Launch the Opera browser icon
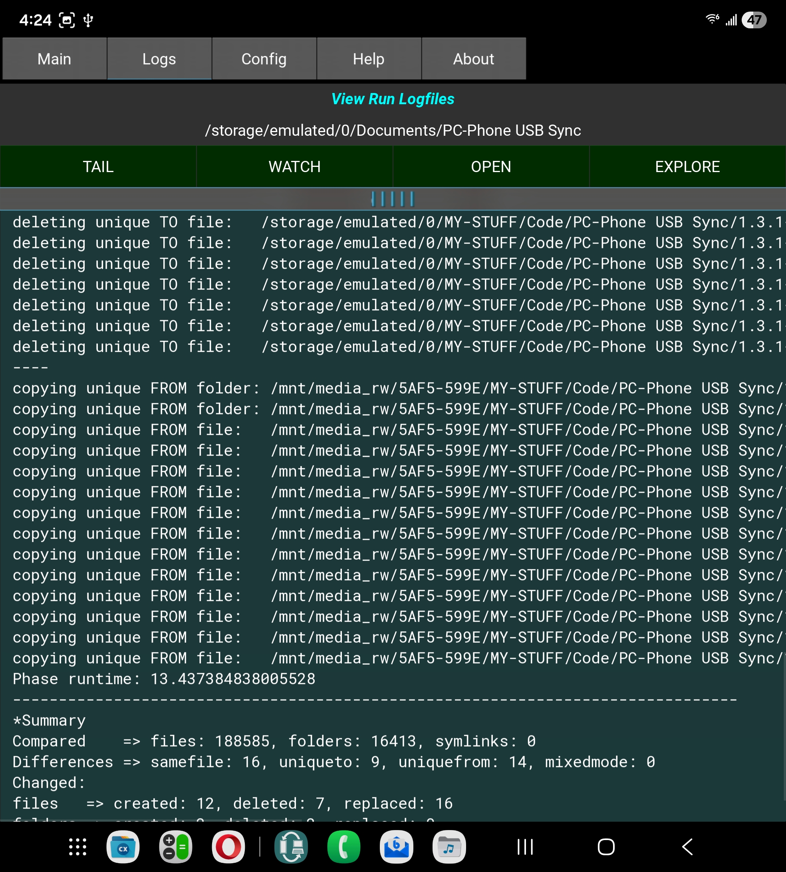This screenshot has height=872, width=786. [x=228, y=847]
